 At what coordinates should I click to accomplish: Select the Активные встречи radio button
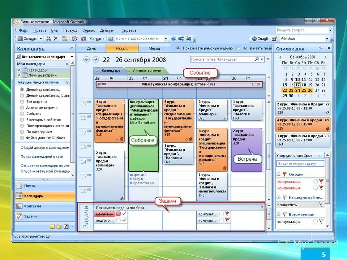pyautogui.click(x=22, y=108)
